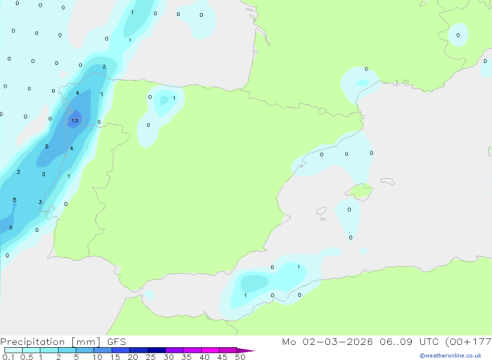Click the "0.5" legend scale label
Viewport: 492px width, 360px height.
[27, 357]
